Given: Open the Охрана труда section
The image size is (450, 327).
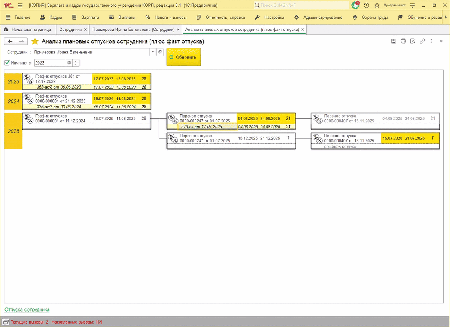Looking at the screenshot, I should coord(370,17).
